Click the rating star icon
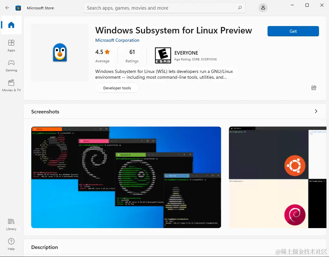Viewport: 329px width, 257px height. [107, 52]
